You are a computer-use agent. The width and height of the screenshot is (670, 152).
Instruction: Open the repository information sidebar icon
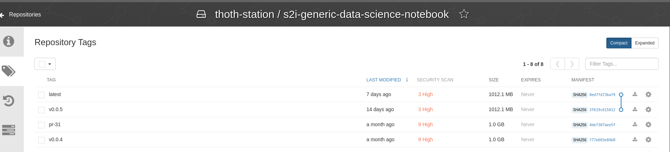coord(9,41)
